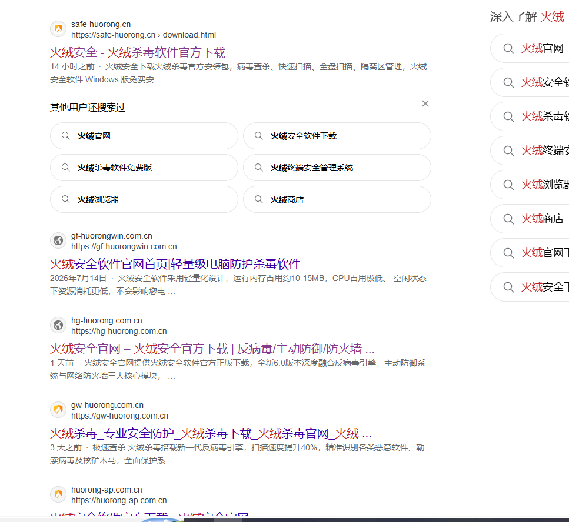The height and width of the screenshot is (522, 569).
Task: Select sidebar suggestion starting 火绒官网下
Action: tap(530, 253)
